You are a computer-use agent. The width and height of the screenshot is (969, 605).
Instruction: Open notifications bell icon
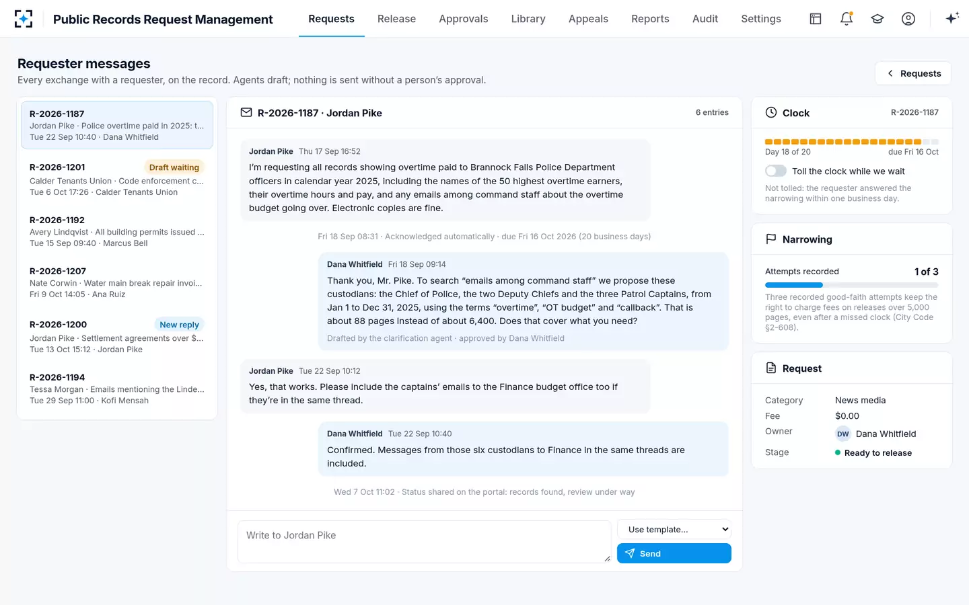coord(847,19)
